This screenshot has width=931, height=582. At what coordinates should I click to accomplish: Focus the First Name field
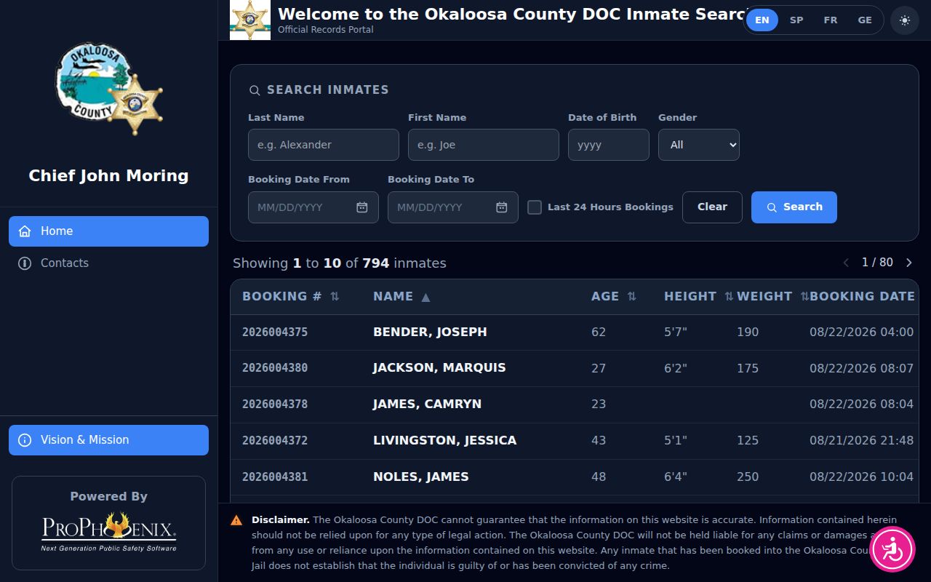[x=484, y=145]
